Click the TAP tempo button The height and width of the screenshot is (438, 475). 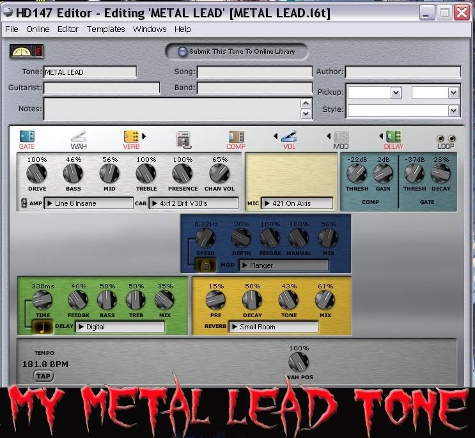tap(43, 376)
